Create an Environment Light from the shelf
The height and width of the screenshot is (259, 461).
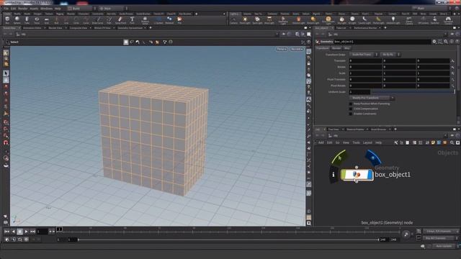pos(328,20)
